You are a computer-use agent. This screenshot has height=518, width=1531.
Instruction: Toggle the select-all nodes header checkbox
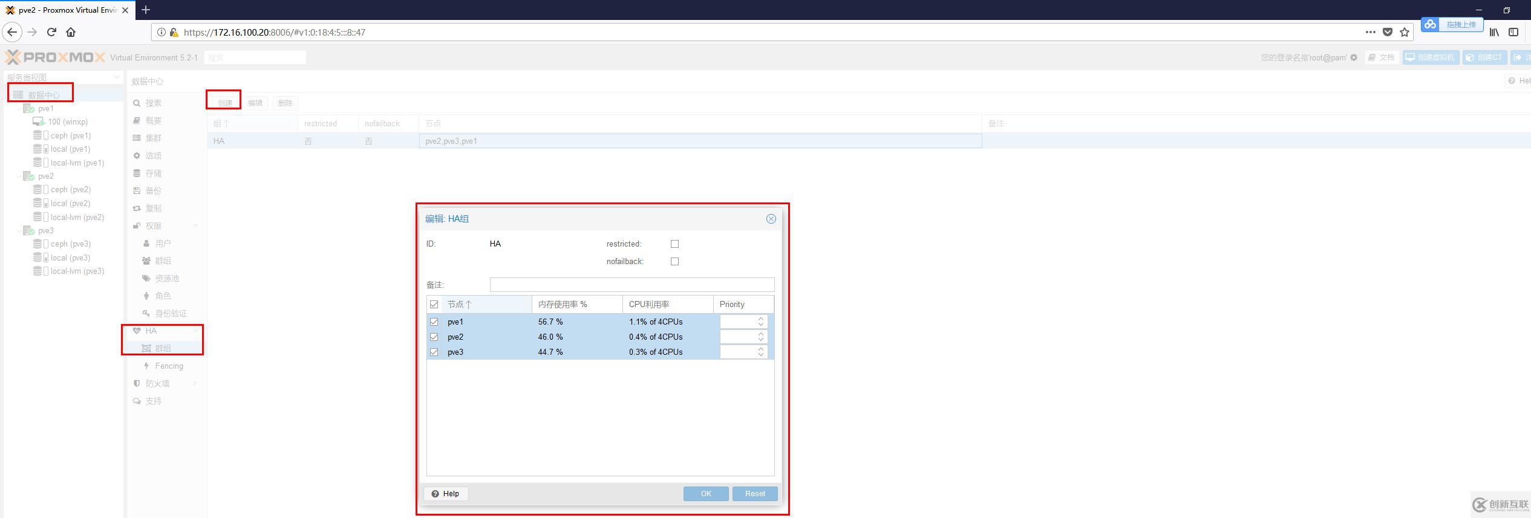click(x=434, y=305)
